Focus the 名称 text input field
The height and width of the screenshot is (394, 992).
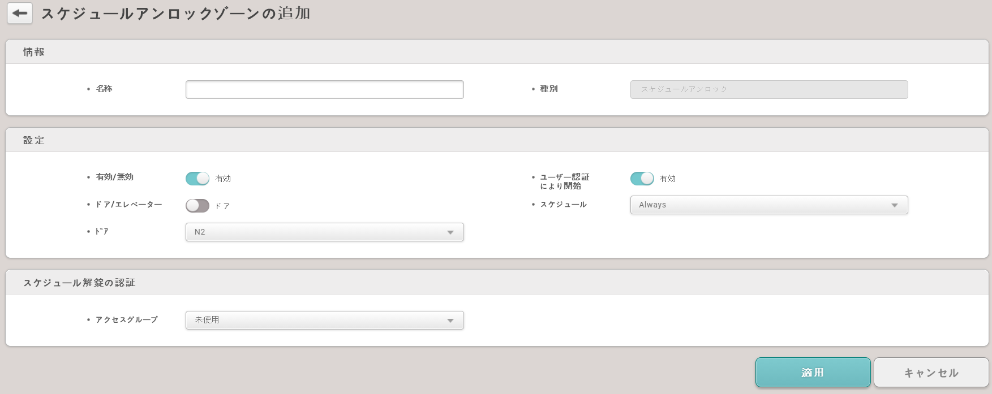click(x=324, y=89)
